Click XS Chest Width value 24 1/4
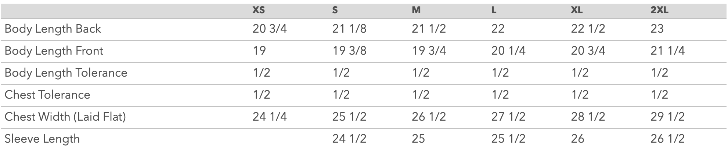This screenshot has width=728, height=154. 270,117
